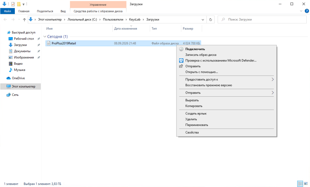
Task: Switch to the Поделиться ribbon tab
Action: [x=45, y=11]
